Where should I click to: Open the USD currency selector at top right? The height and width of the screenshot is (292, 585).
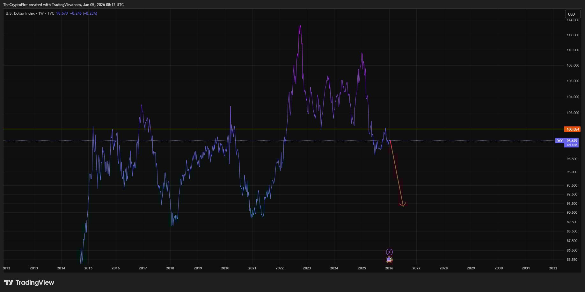click(x=573, y=14)
